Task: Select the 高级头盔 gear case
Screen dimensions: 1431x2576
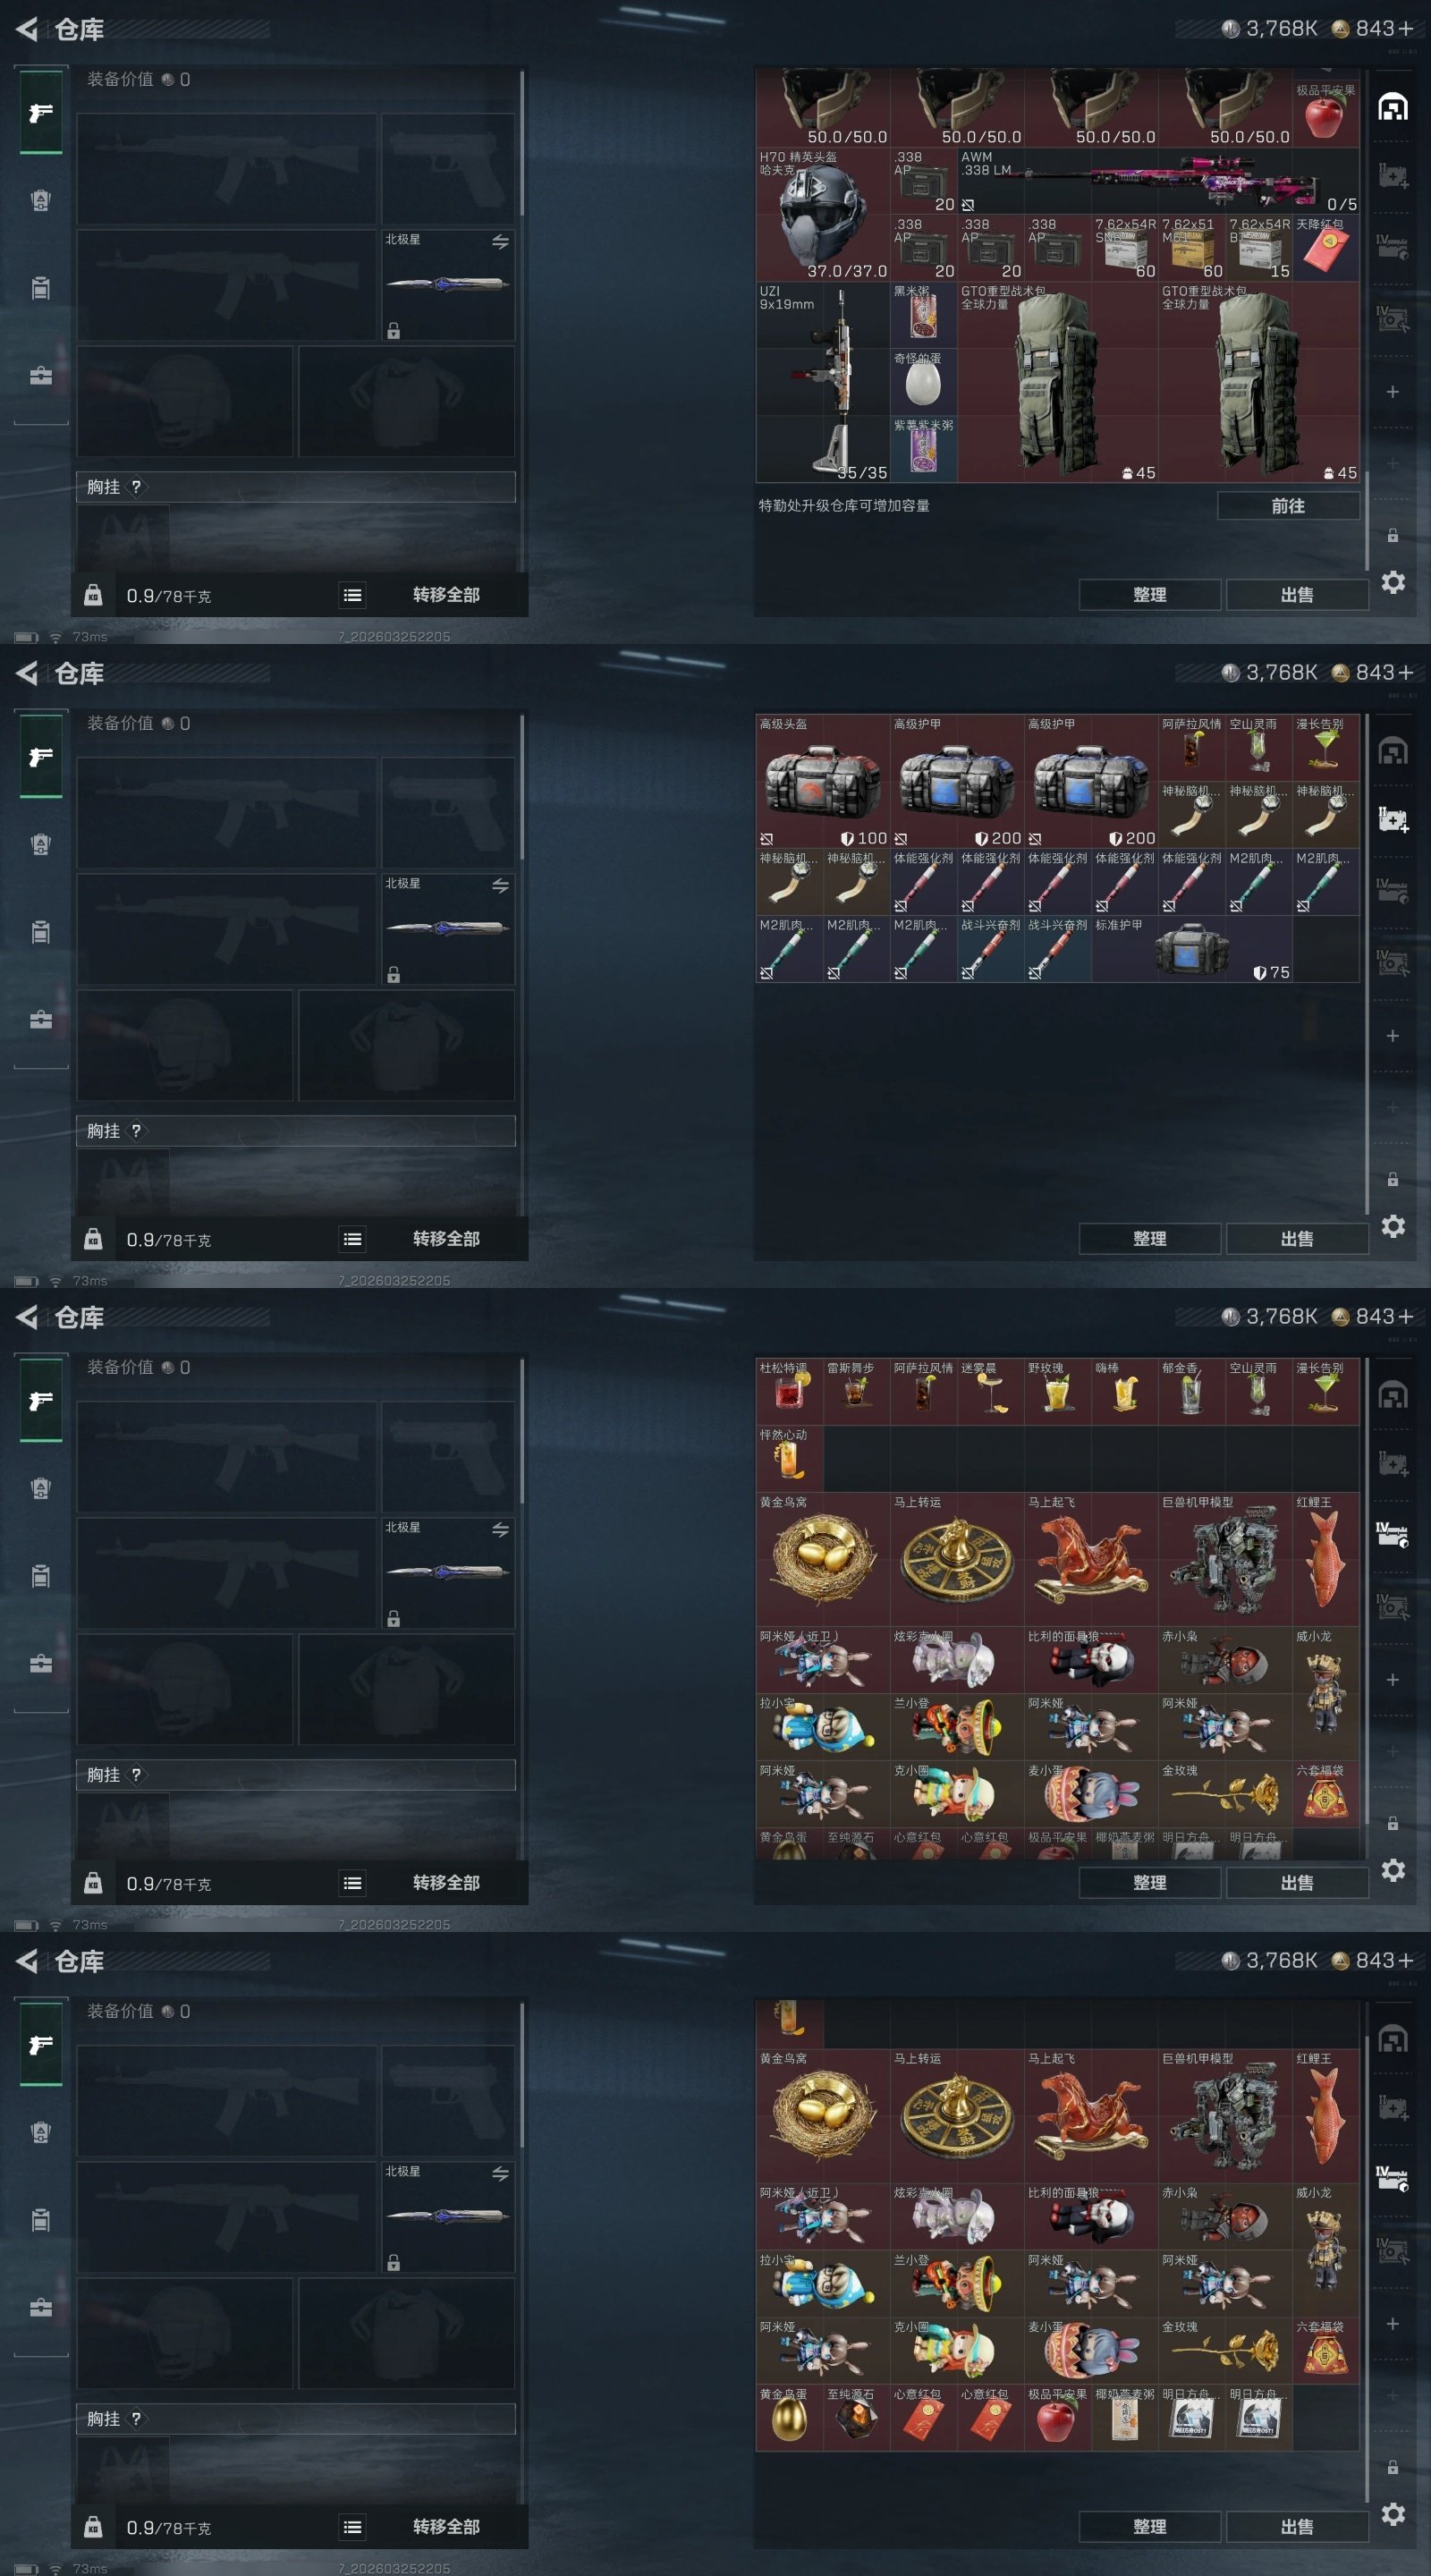Action: 822,780
